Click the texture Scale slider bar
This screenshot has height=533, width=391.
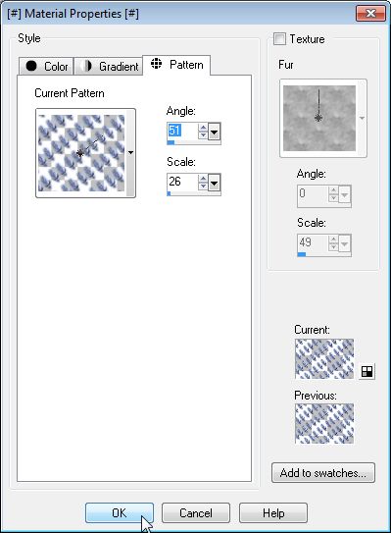click(324, 254)
